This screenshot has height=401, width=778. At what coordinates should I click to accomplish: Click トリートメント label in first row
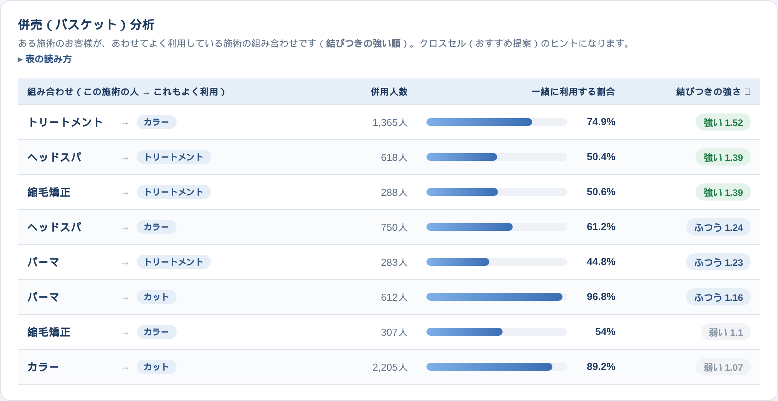click(65, 122)
